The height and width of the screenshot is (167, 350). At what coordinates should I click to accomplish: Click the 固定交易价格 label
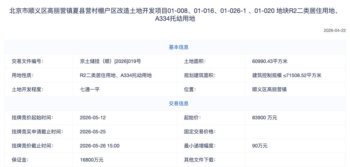click(200, 131)
